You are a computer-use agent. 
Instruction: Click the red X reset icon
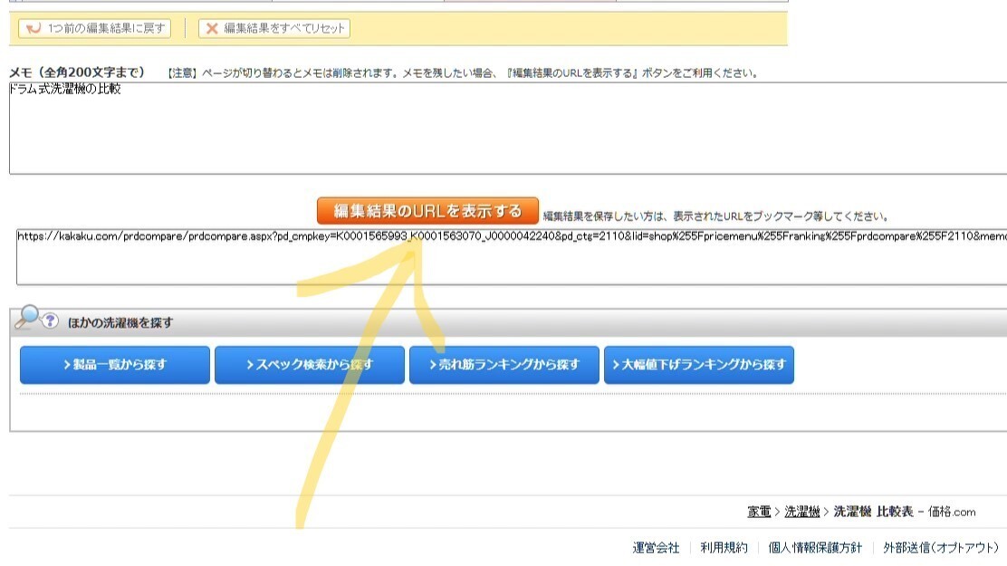point(212,28)
